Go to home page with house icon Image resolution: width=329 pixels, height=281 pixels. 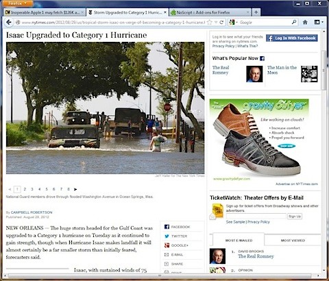click(305, 22)
